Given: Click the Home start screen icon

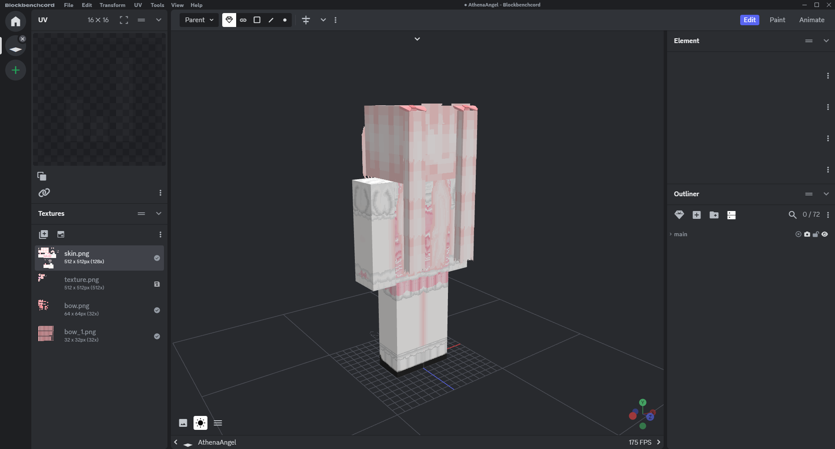Looking at the screenshot, I should pos(16,21).
